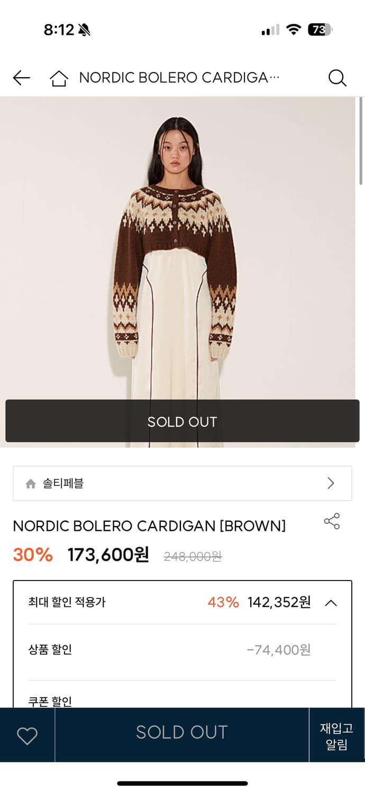Tap the silent mode bell icon
The image size is (365, 793).
84,30
